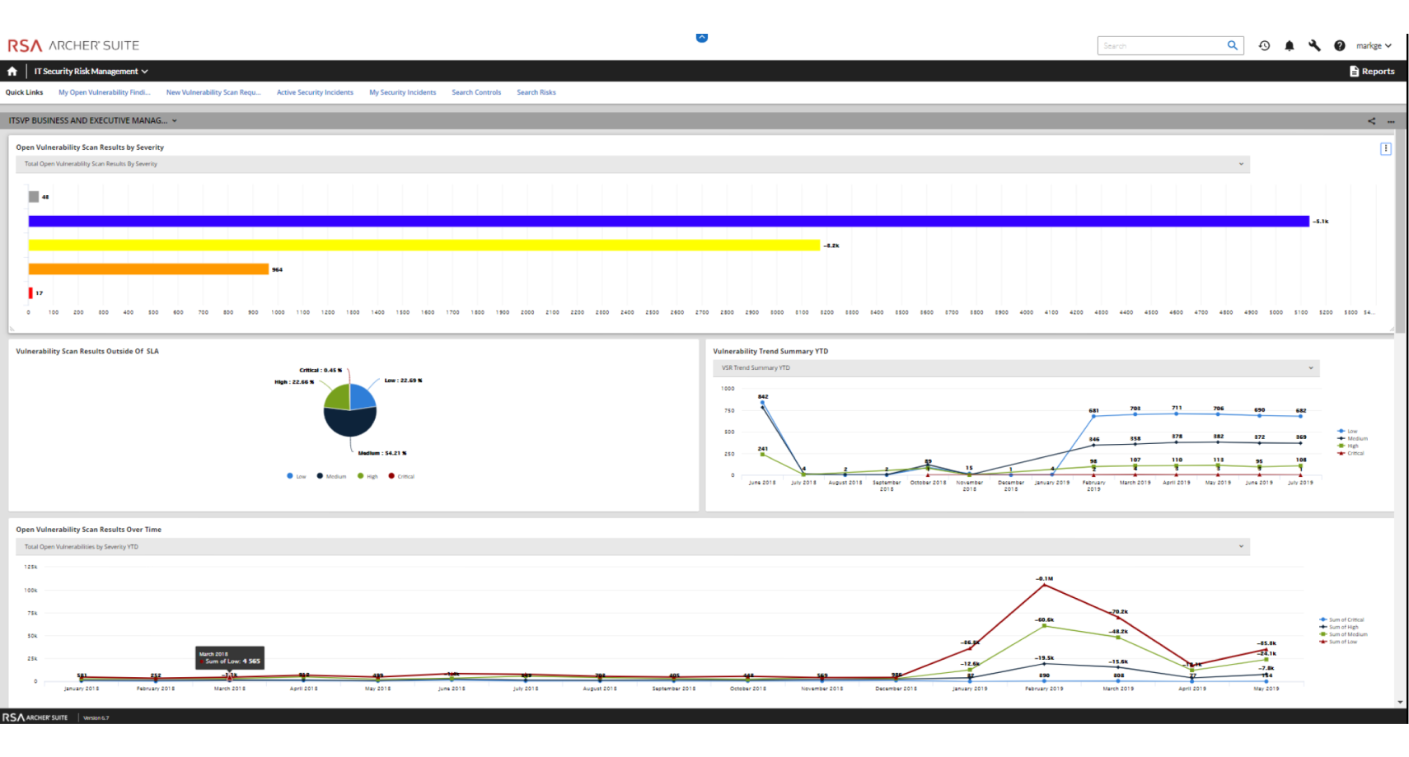Open New Vulnerability Scan Request quick link

tap(213, 92)
